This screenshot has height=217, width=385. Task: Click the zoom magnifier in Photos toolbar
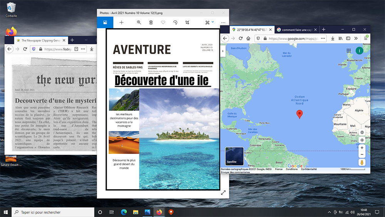(x=139, y=22)
